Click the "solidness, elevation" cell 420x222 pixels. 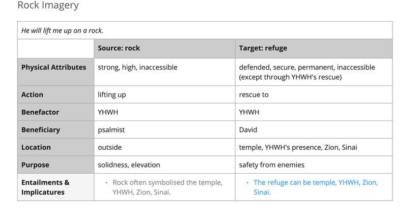pyautogui.click(x=129, y=165)
